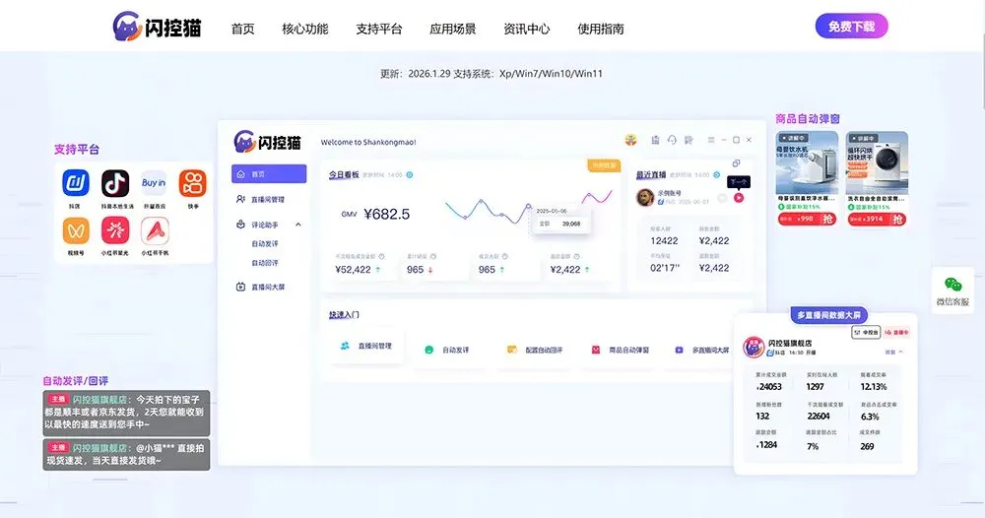
Task: Click the 多直播间数据大屏 label pill
Action: pyautogui.click(x=828, y=314)
